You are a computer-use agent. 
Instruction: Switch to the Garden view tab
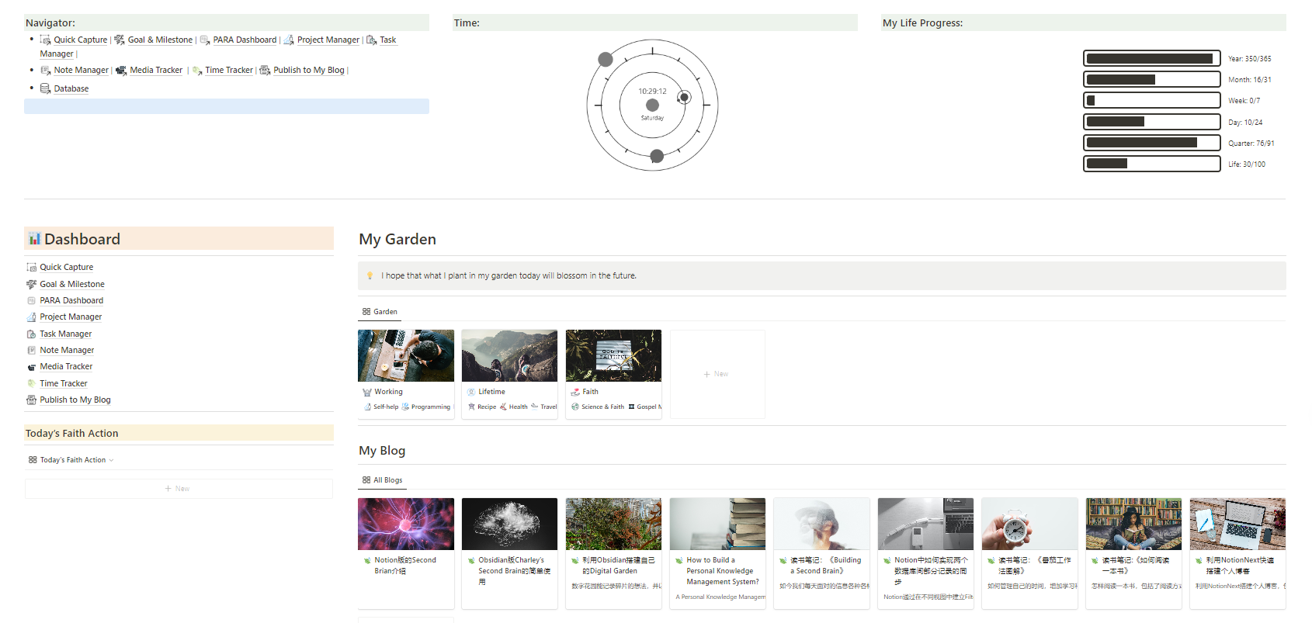tap(380, 312)
